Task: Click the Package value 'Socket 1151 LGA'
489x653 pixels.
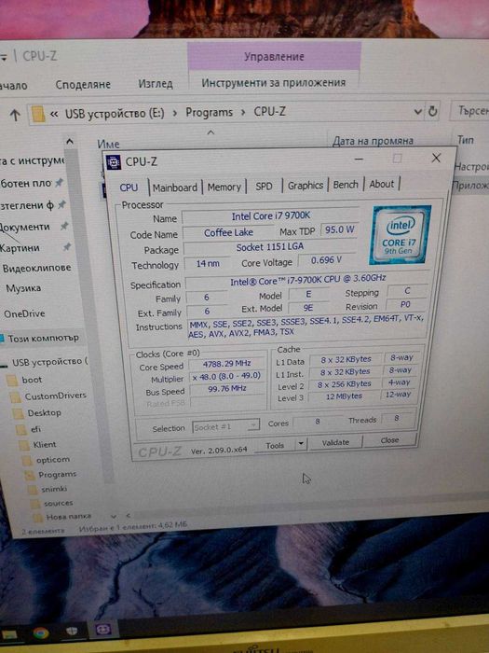Action: pyautogui.click(x=270, y=247)
